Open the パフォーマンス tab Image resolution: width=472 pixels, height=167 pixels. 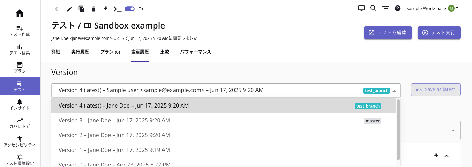point(196,52)
